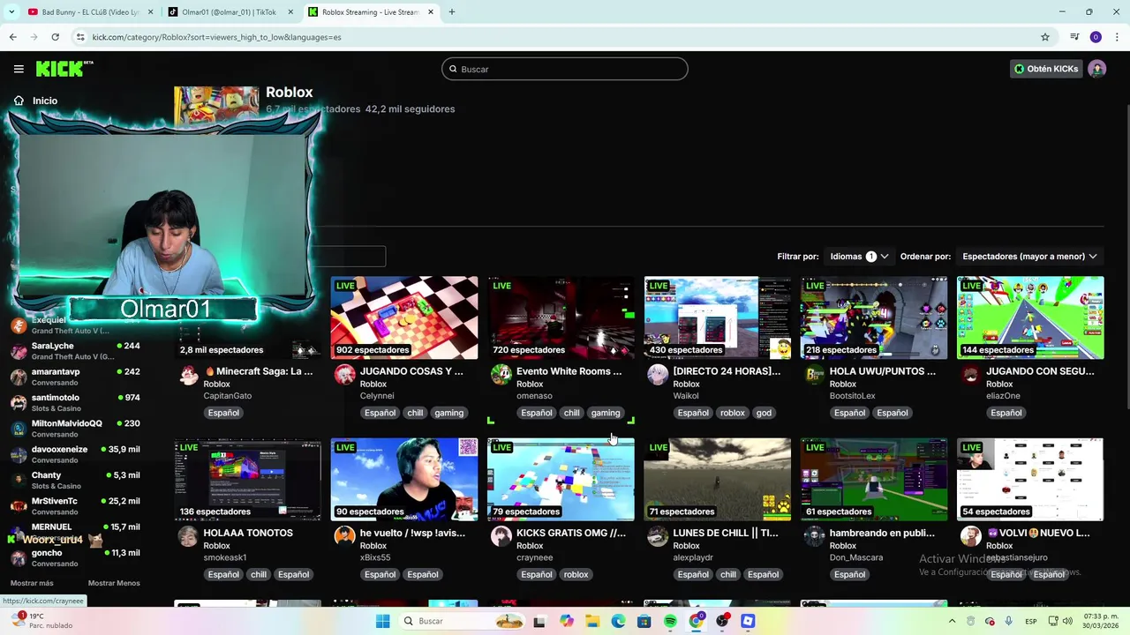Close the Bad Bunny tab
1130x635 pixels.
pos(150,12)
